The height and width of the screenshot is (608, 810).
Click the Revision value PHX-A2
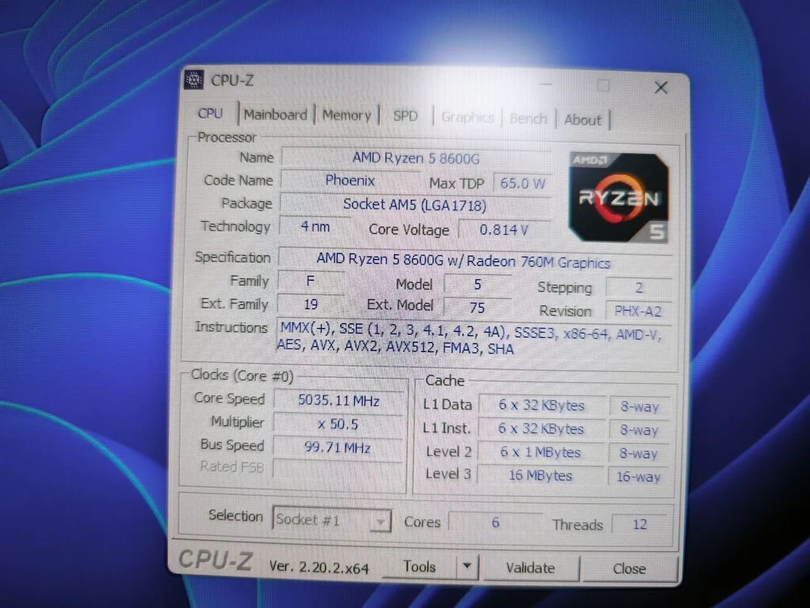pos(639,311)
